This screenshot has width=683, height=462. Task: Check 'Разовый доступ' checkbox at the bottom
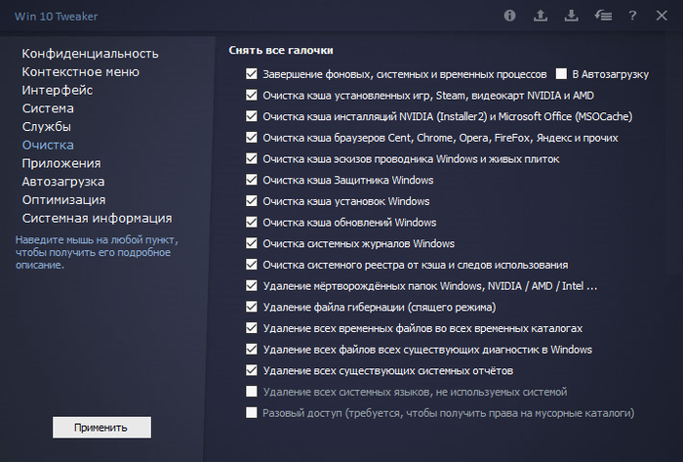coord(252,413)
